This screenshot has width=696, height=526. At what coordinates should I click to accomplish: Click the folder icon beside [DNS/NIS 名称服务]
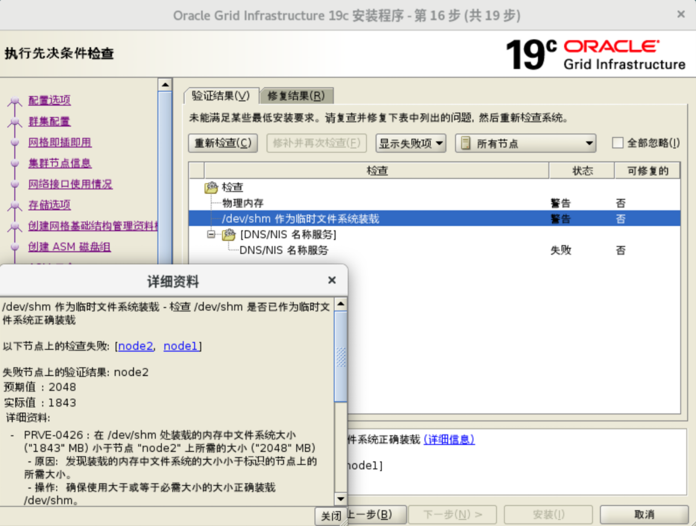229,234
